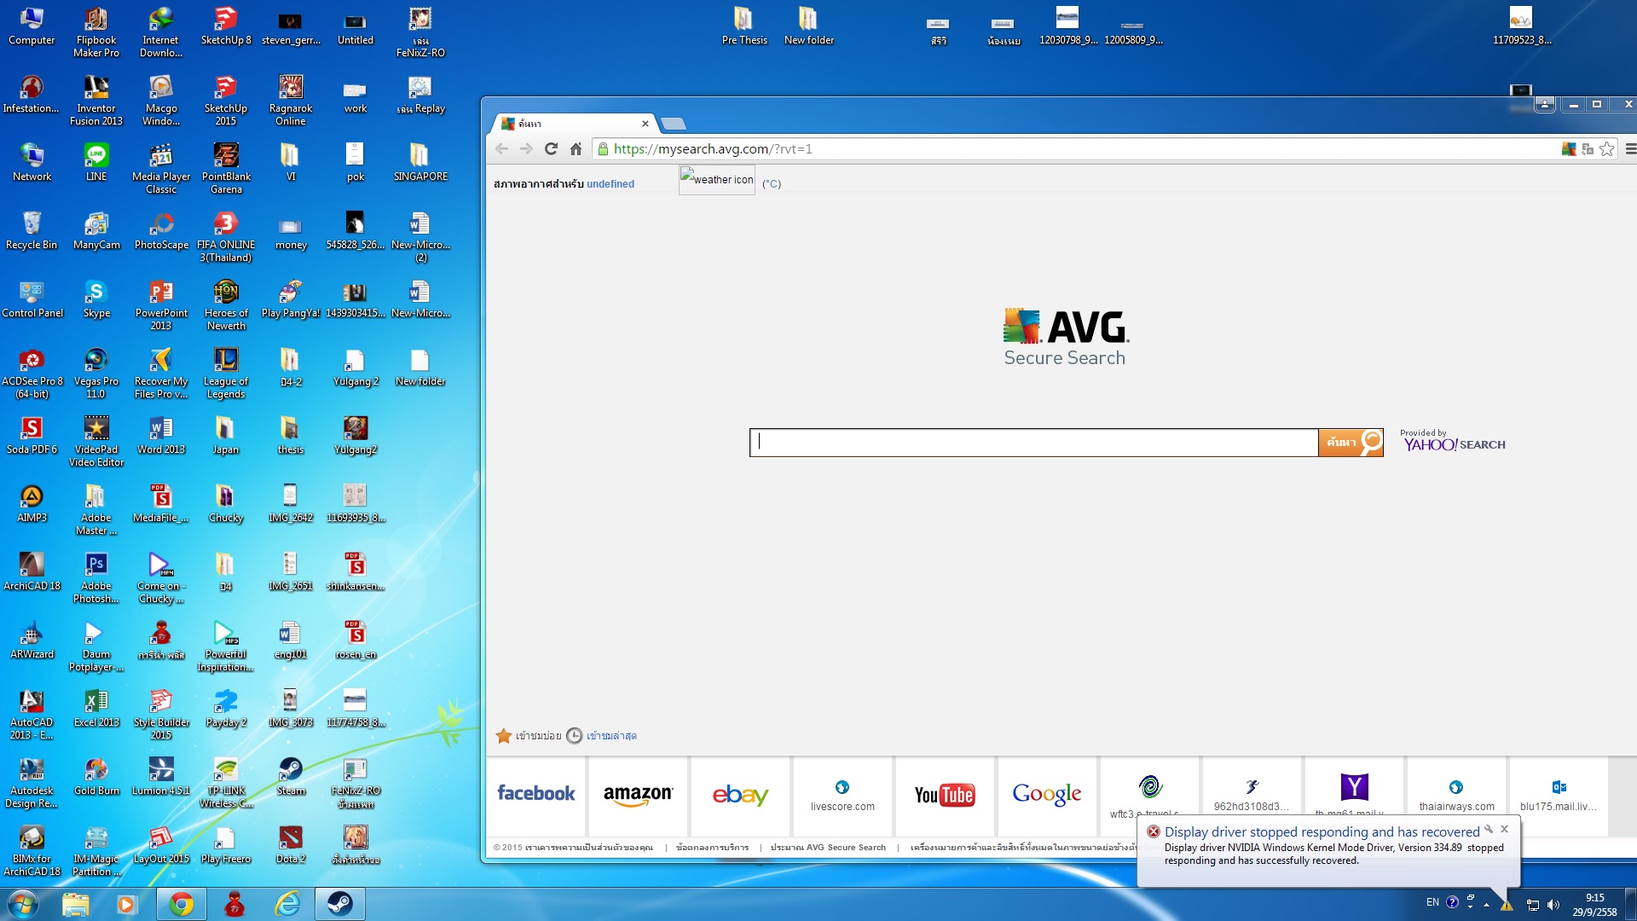The image size is (1637, 921).
Task: Open the thaiairways.com shortcut tile
Action: tap(1456, 795)
